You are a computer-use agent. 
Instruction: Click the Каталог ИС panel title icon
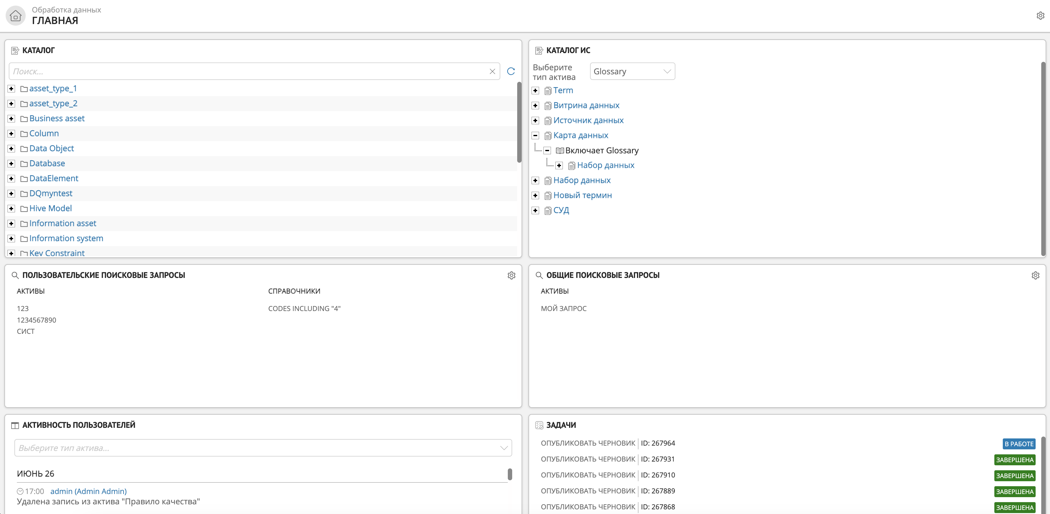pyautogui.click(x=539, y=51)
